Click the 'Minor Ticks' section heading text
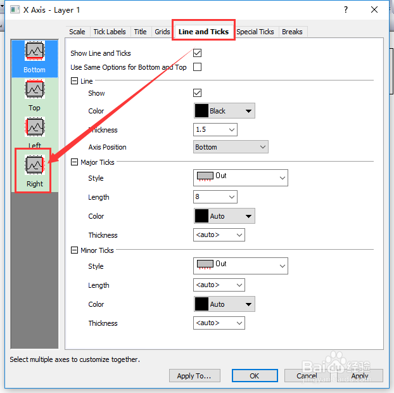Viewport: 394px width, 393px height. [97, 250]
